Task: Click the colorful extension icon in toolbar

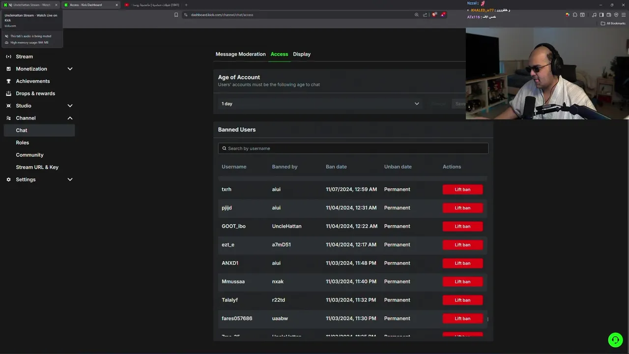Action: pos(568,15)
